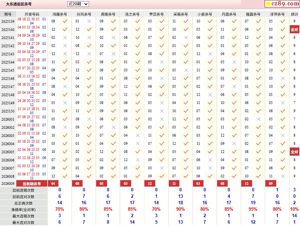Click the 全对 badge in row 2025140
The height and width of the screenshot is (226, 300).
pos(295,30)
